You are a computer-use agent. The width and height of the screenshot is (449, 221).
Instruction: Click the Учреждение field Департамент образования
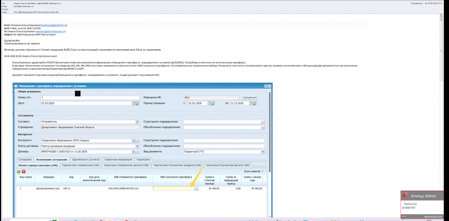pyautogui.click(x=90, y=127)
